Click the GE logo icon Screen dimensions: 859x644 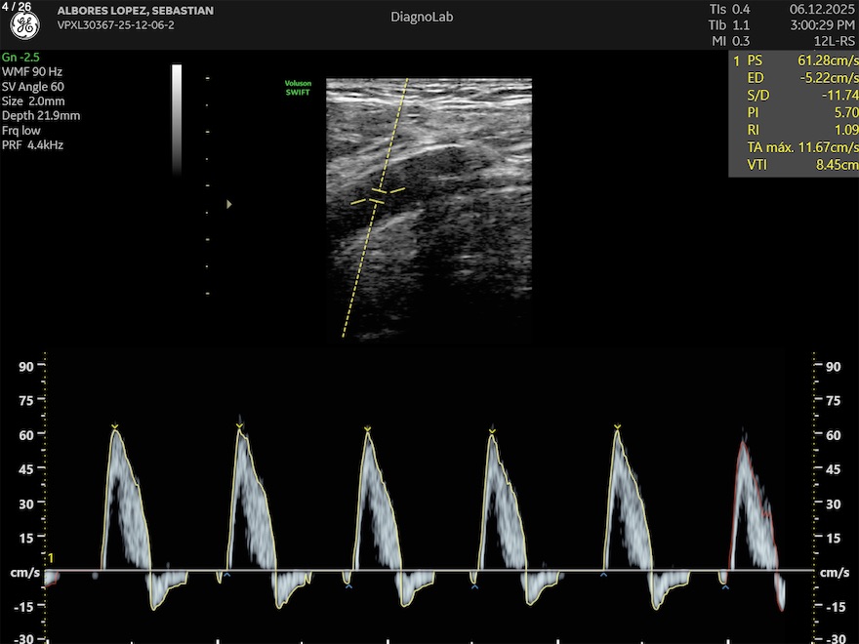tap(25, 27)
